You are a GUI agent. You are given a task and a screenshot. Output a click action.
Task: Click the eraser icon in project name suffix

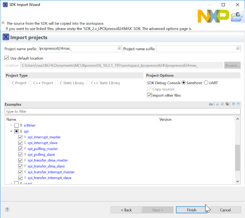click(x=238, y=48)
